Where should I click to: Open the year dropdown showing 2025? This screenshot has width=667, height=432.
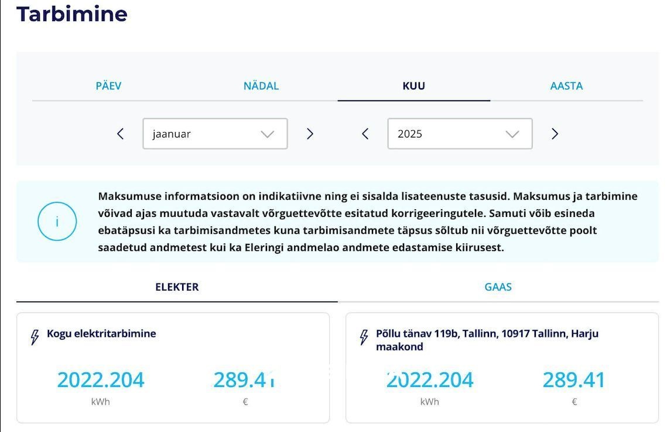tap(460, 134)
